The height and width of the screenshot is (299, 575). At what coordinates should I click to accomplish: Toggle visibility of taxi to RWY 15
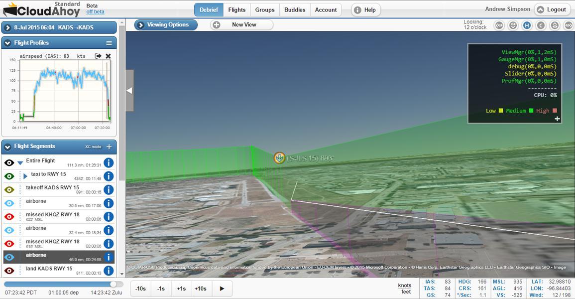click(9, 176)
